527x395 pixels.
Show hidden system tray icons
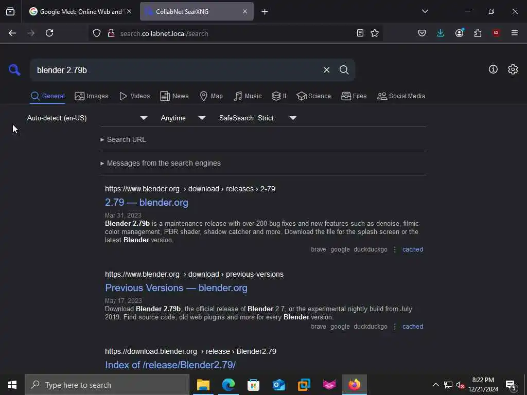click(x=435, y=385)
